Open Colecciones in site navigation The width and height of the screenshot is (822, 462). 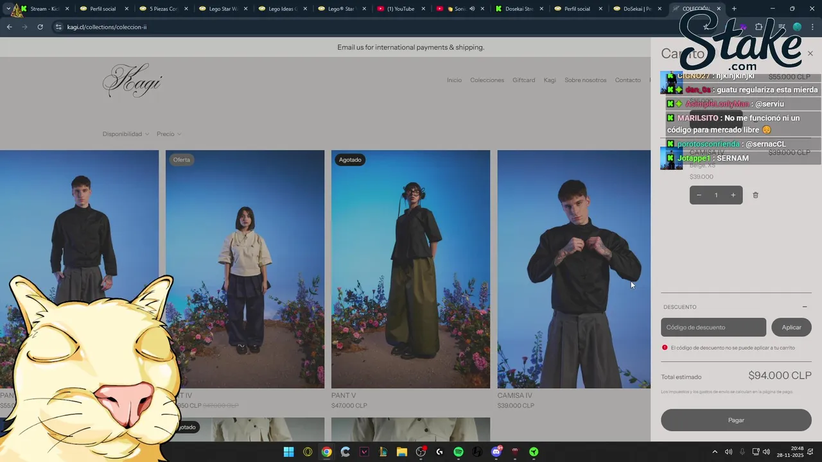(x=487, y=80)
